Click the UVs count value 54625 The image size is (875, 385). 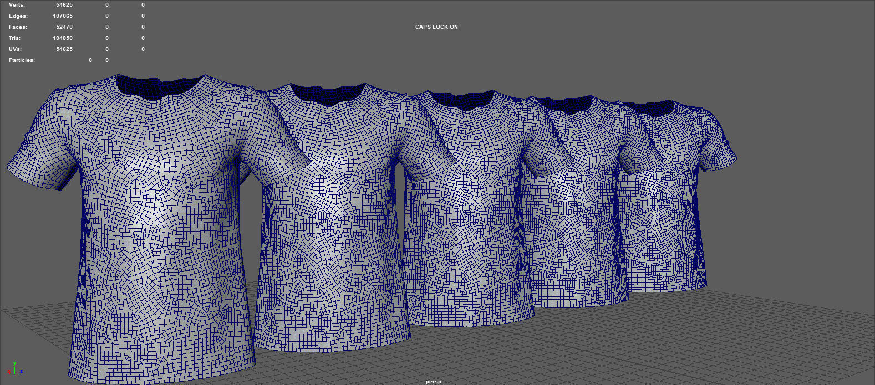tap(64, 49)
